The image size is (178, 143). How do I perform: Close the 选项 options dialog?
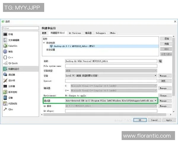175,21
